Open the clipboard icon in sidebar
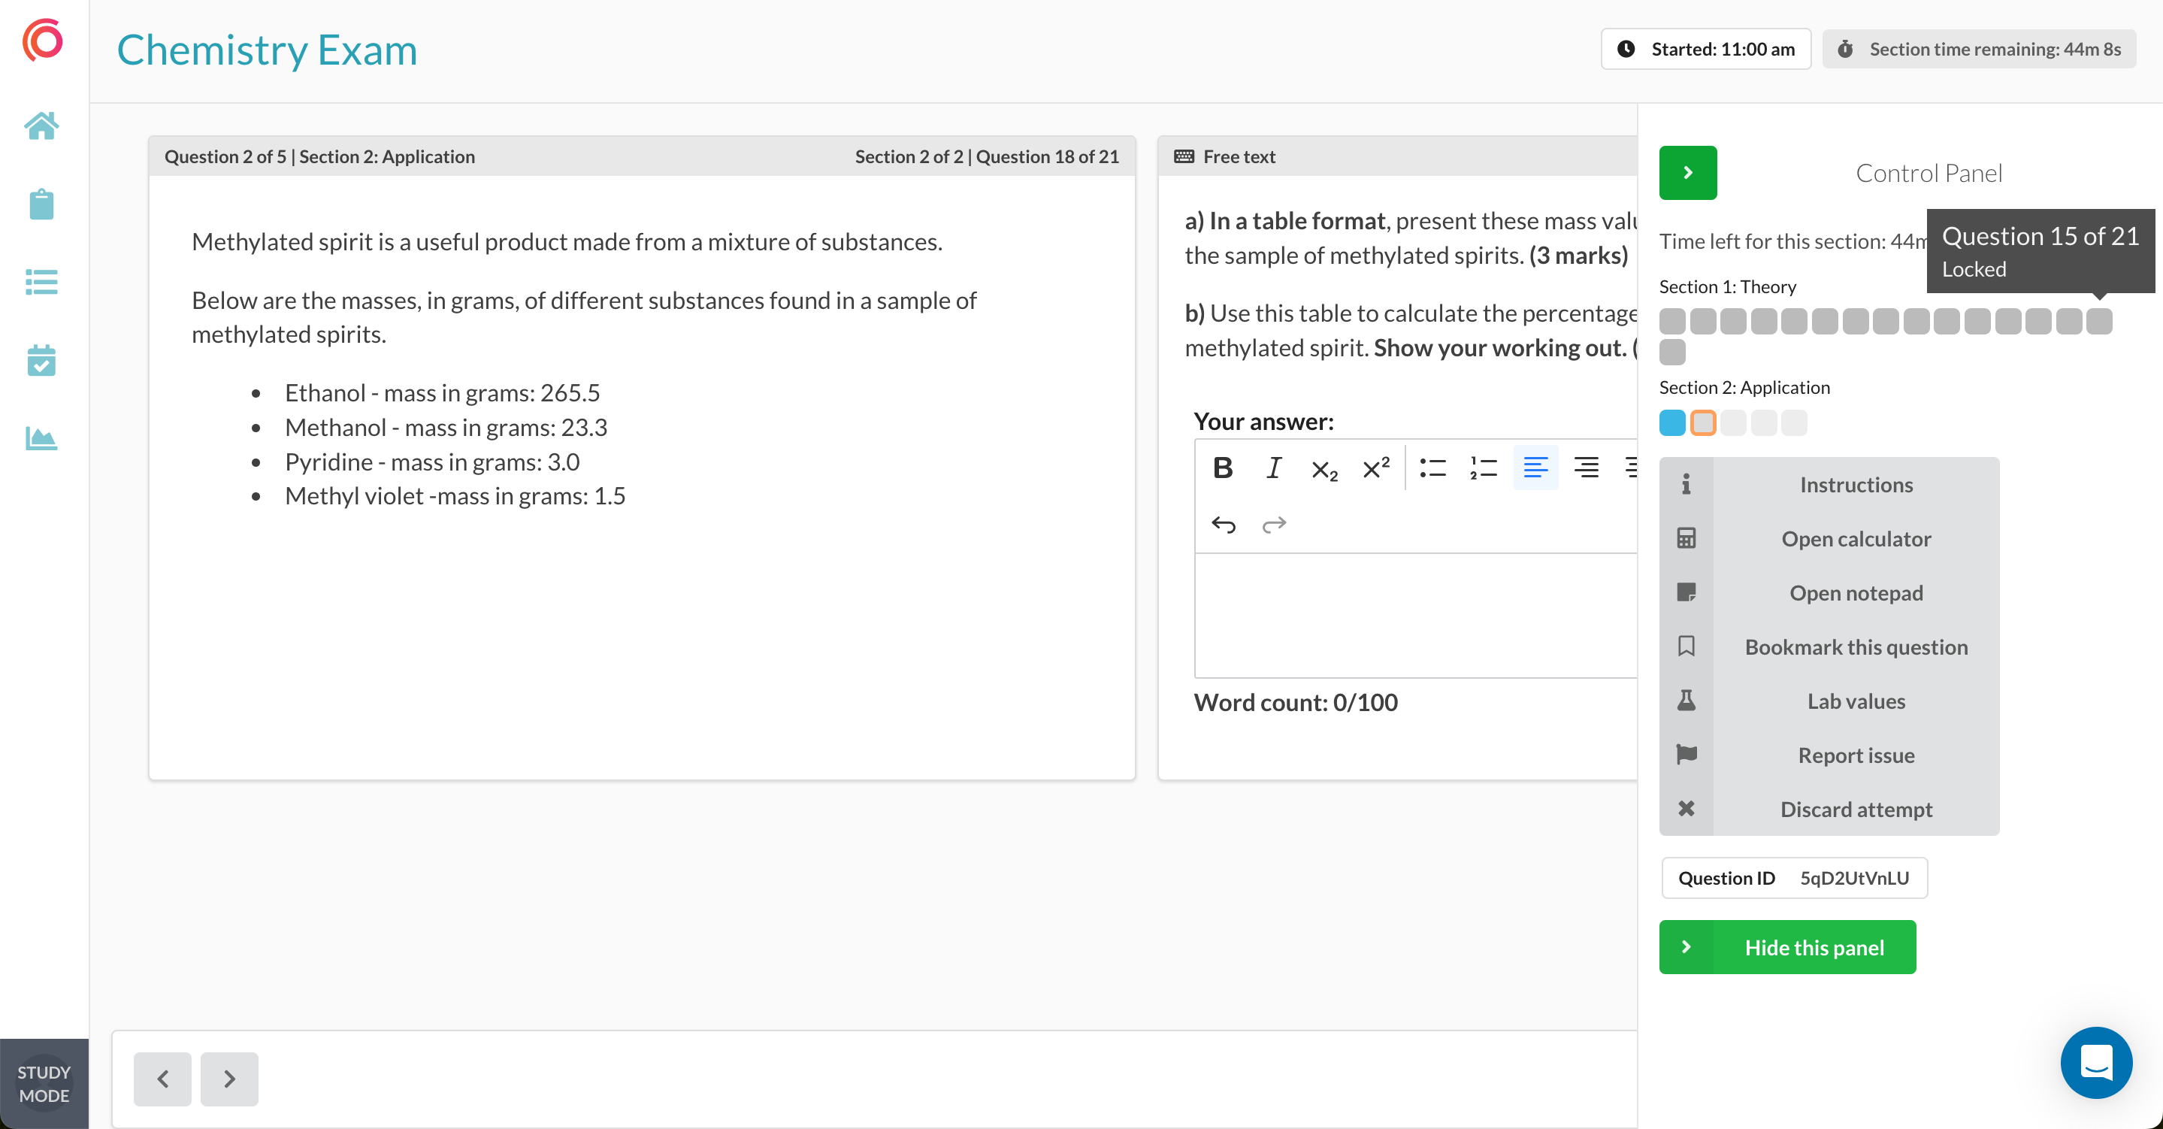 click(x=41, y=204)
